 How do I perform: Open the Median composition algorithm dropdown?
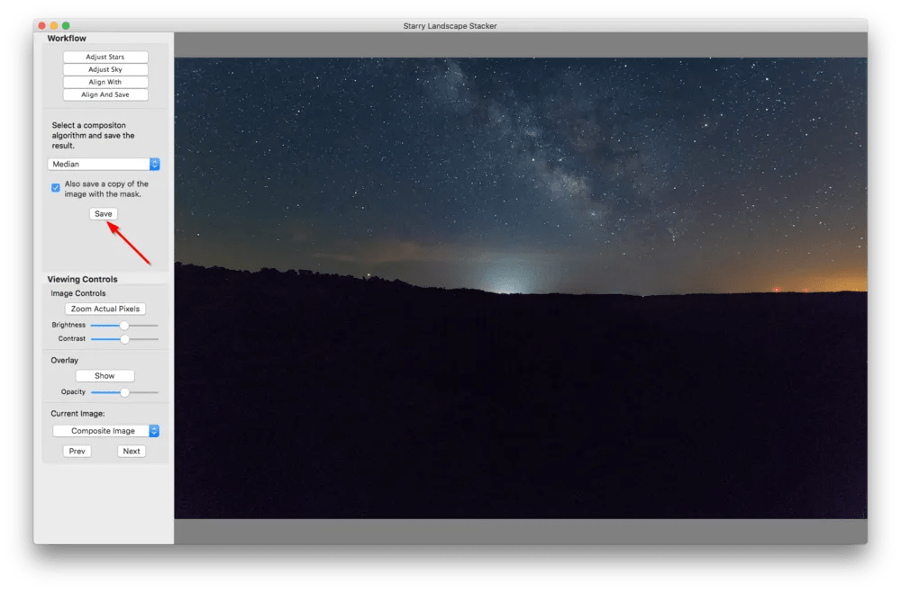point(104,165)
